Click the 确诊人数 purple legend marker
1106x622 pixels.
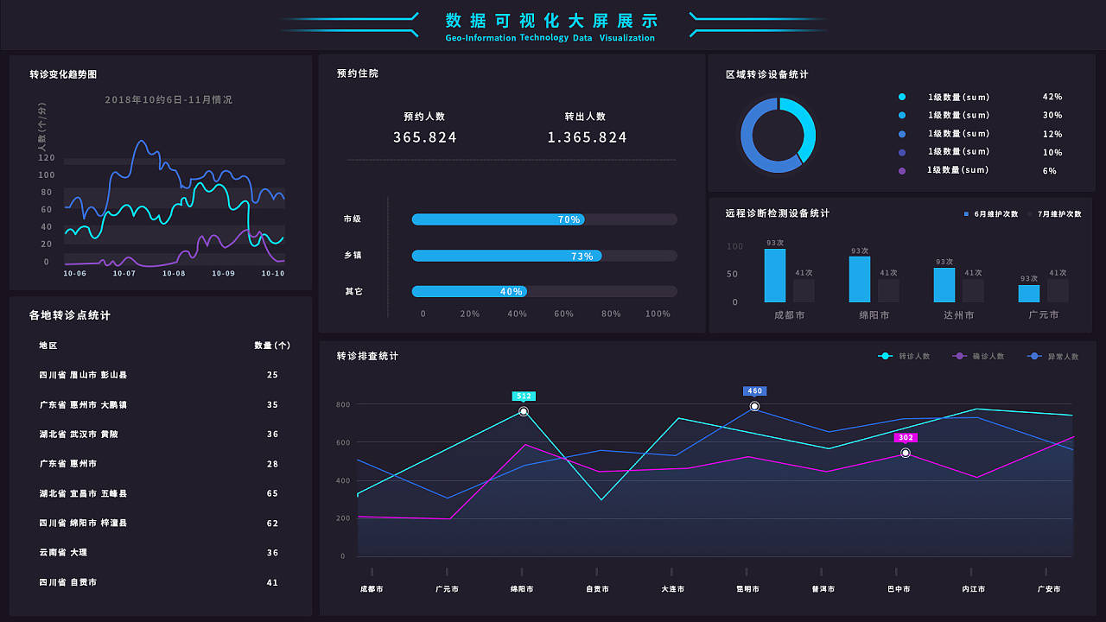(959, 356)
